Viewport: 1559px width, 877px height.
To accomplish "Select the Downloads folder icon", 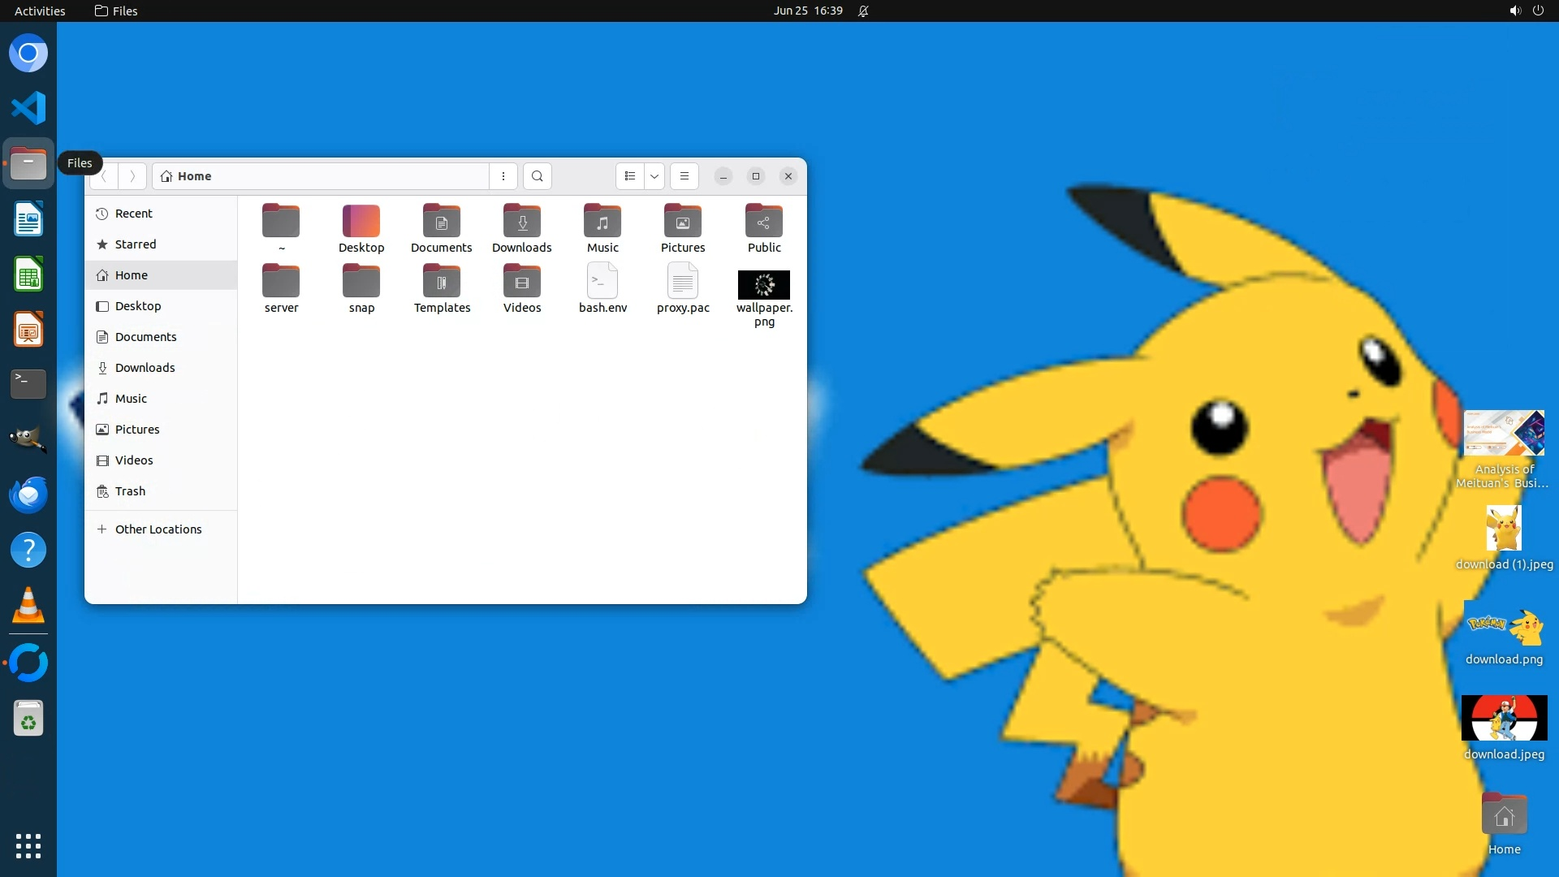I will 521,221.
